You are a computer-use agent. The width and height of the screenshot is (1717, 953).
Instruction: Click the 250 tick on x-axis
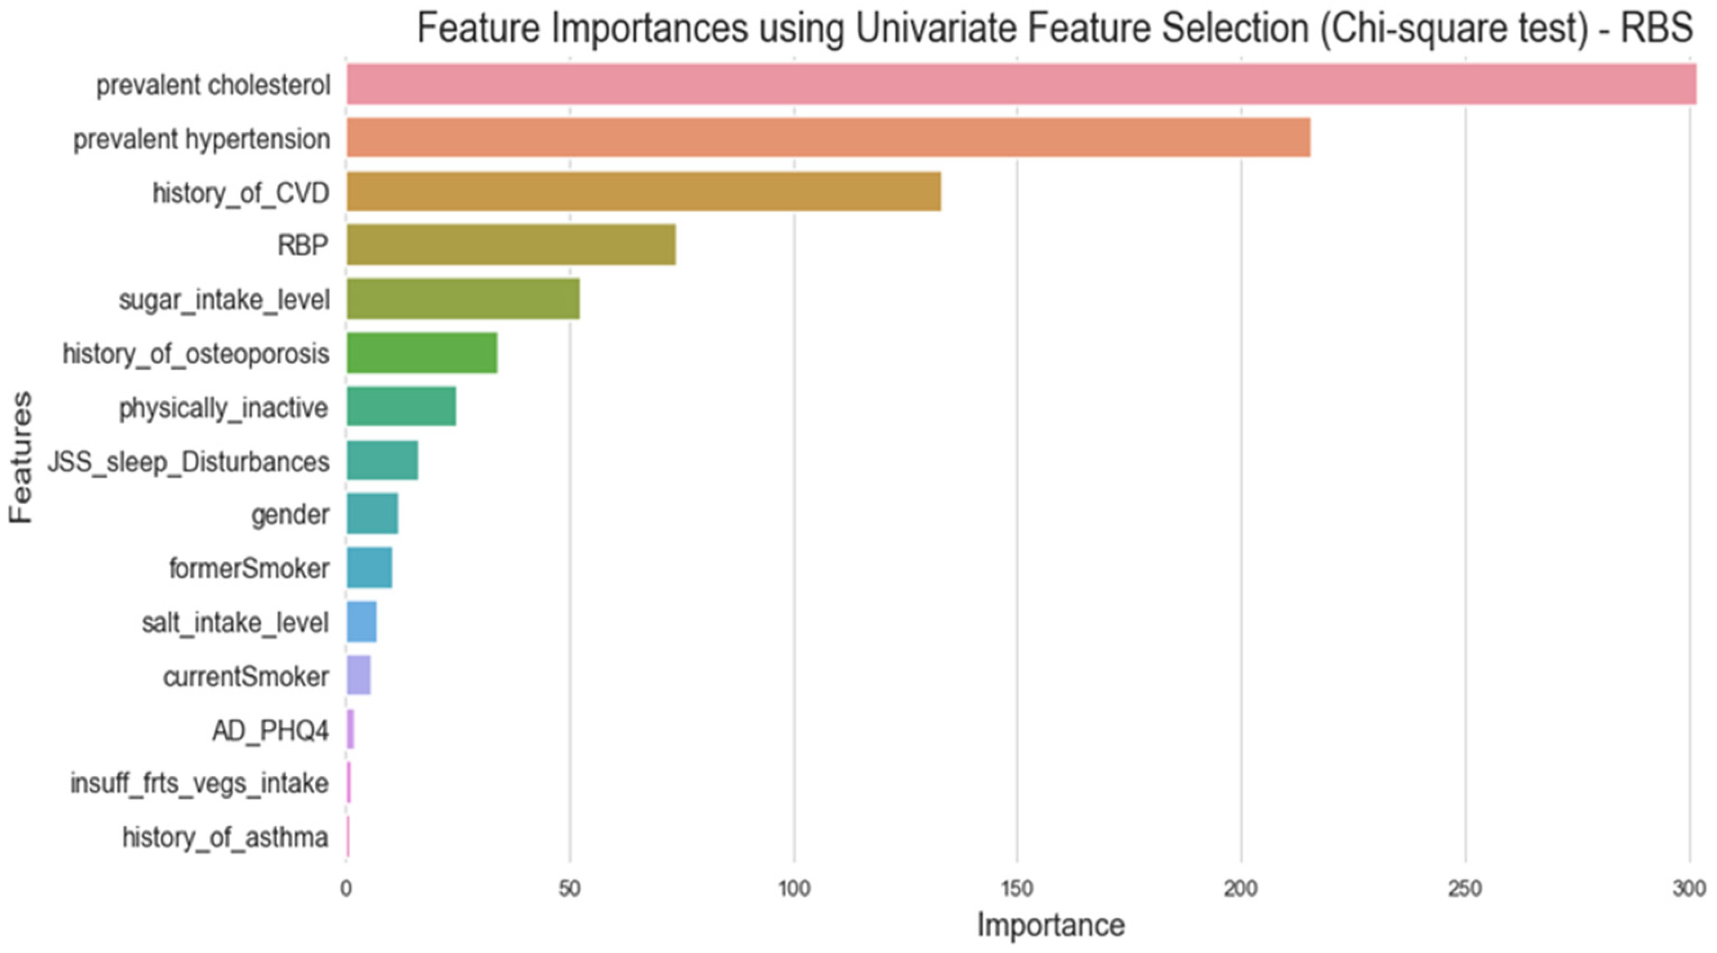pyautogui.click(x=1465, y=888)
